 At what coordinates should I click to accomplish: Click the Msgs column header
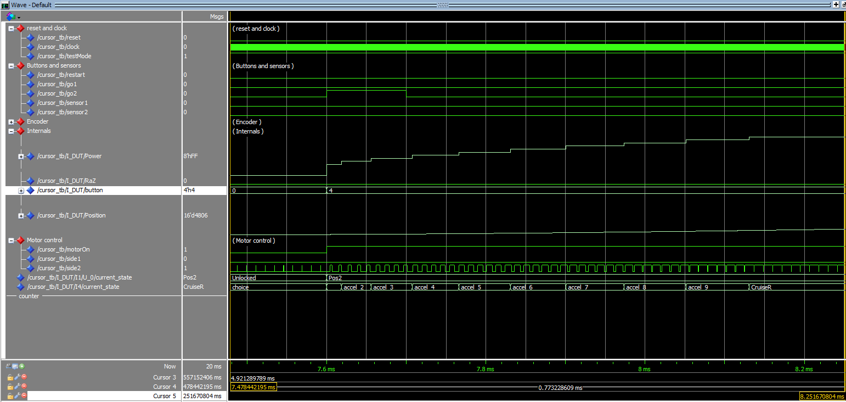tap(217, 16)
